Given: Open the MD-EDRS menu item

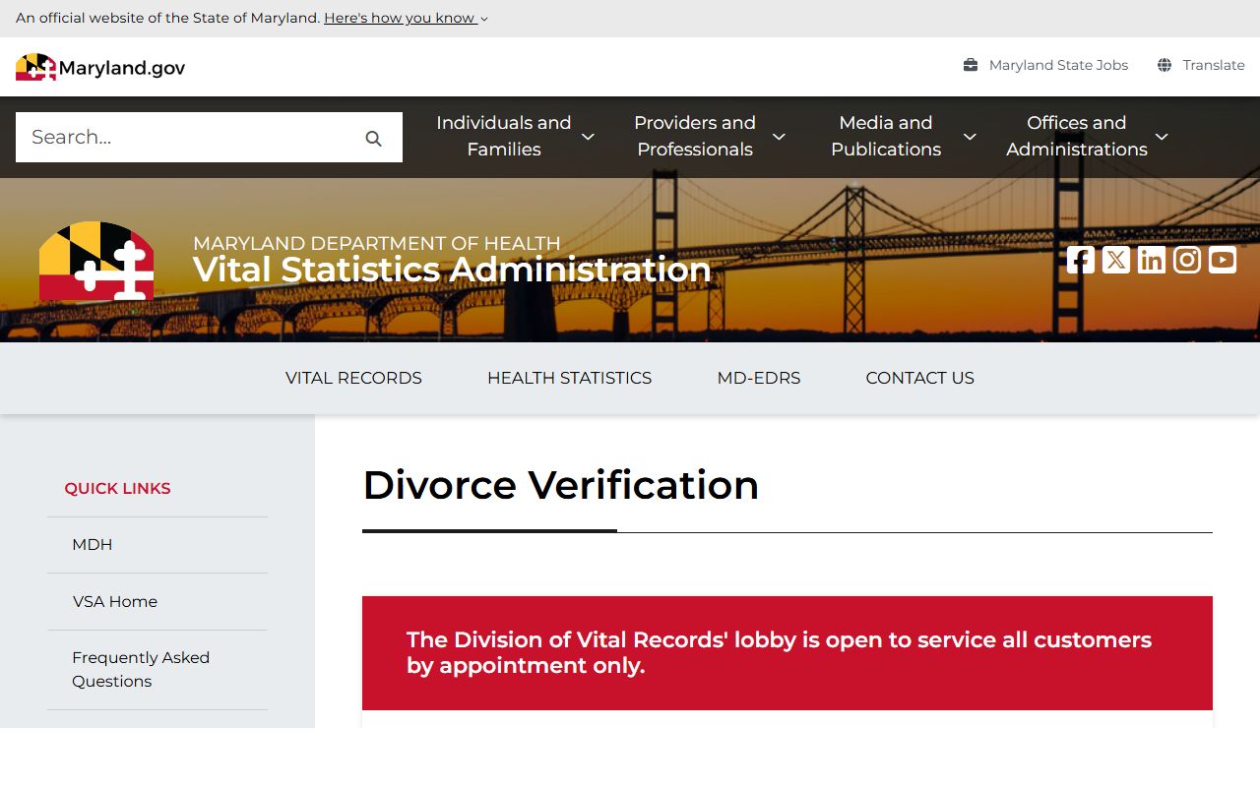Looking at the screenshot, I should [759, 378].
